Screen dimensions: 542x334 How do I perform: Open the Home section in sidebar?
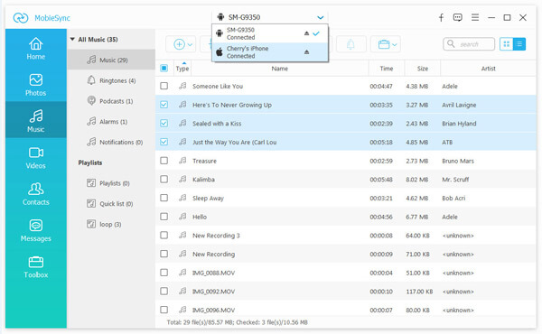tap(36, 49)
